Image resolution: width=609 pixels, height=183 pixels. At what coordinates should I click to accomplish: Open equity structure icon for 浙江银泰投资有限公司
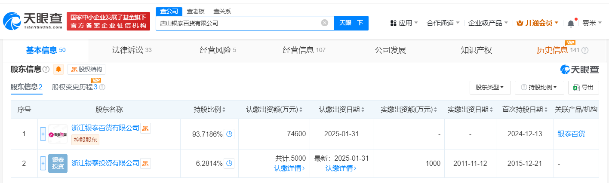pos(145,163)
